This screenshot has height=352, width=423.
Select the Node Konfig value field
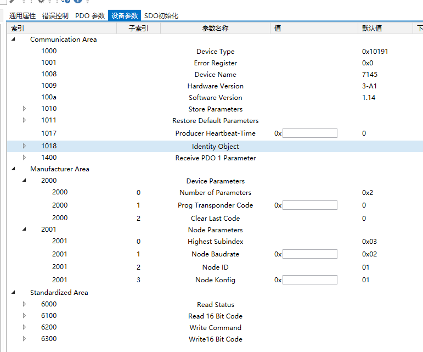click(x=309, y=280)
